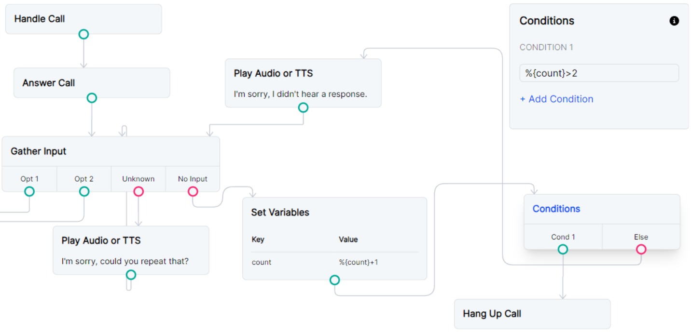
Task: Click the pink Unknown output port
Action: tap(138, 191)
